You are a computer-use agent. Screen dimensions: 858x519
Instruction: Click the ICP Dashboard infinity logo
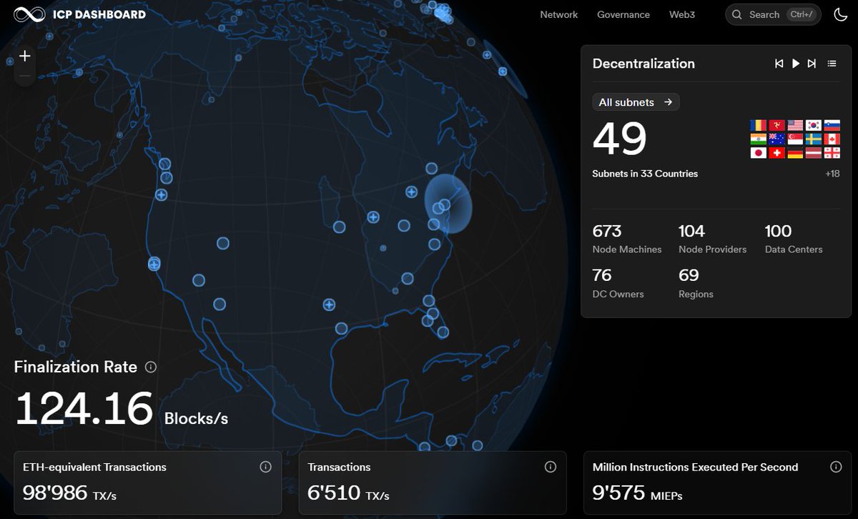pyautogui.click(x=29, y=14)
